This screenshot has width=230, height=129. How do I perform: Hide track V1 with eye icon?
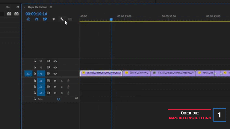coord(55,73)
